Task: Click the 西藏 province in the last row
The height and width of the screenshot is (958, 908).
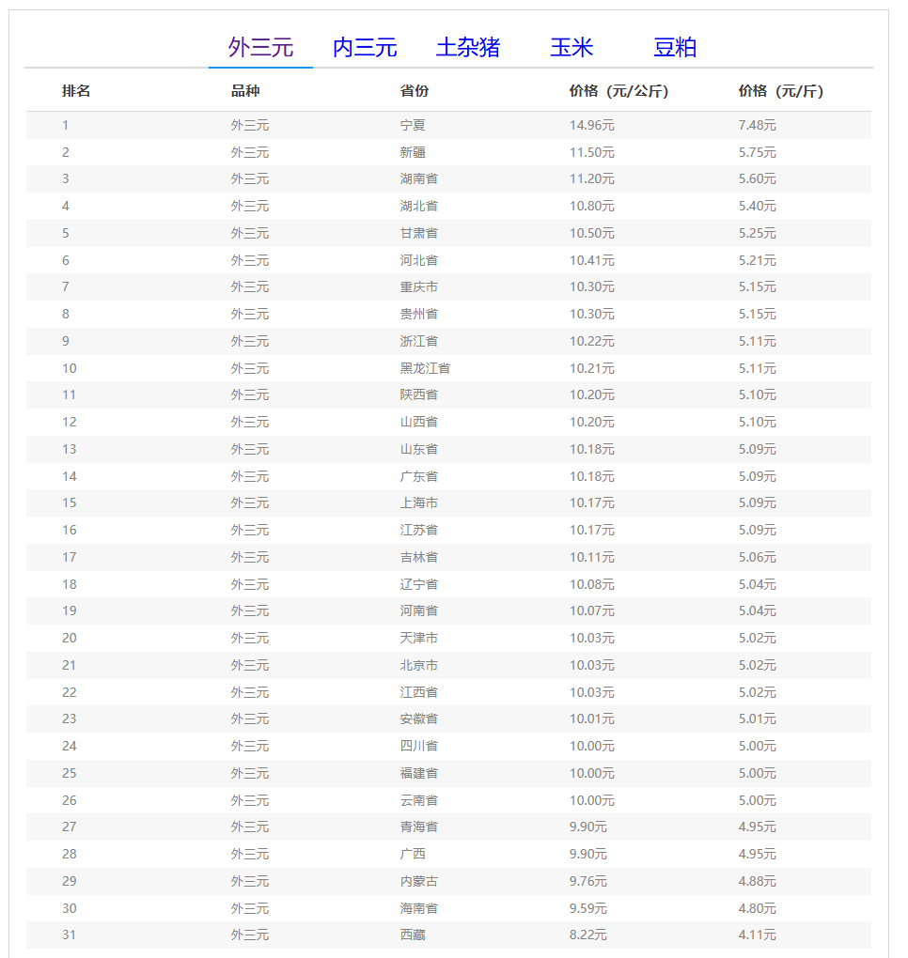Action: (413, 935)
